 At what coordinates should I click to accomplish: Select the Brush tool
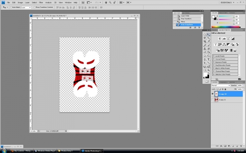coord(209,45)
